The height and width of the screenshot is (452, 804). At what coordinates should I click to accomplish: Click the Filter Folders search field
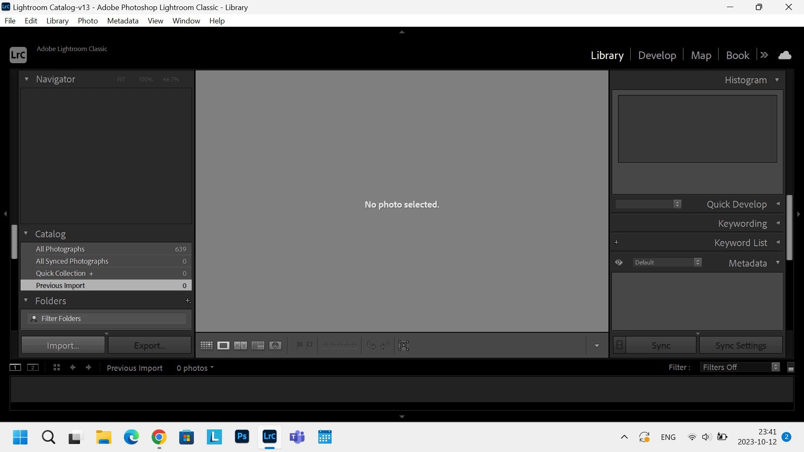click(109, 319)
